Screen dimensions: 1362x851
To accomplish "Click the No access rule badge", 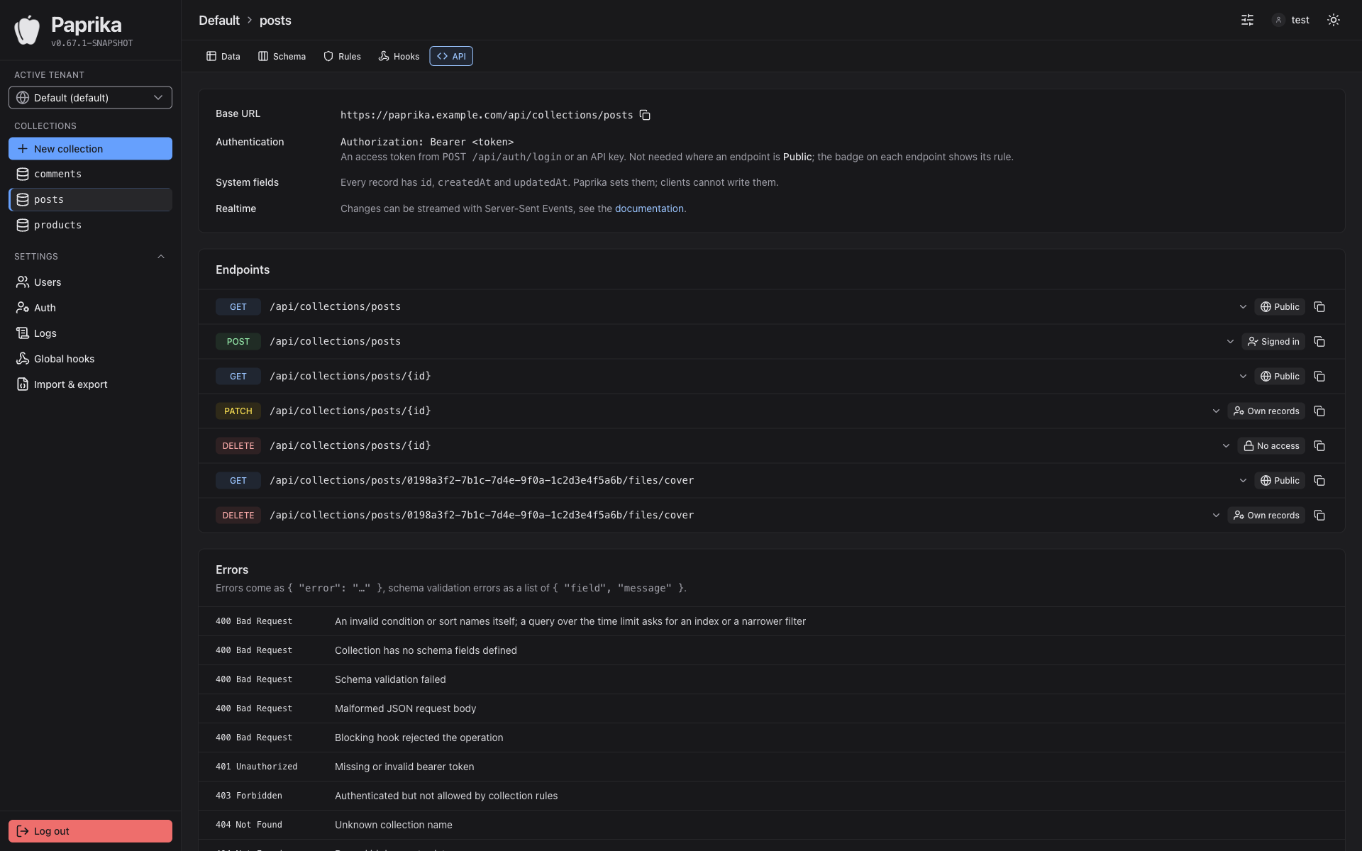I will click(x=1271, y=446).
